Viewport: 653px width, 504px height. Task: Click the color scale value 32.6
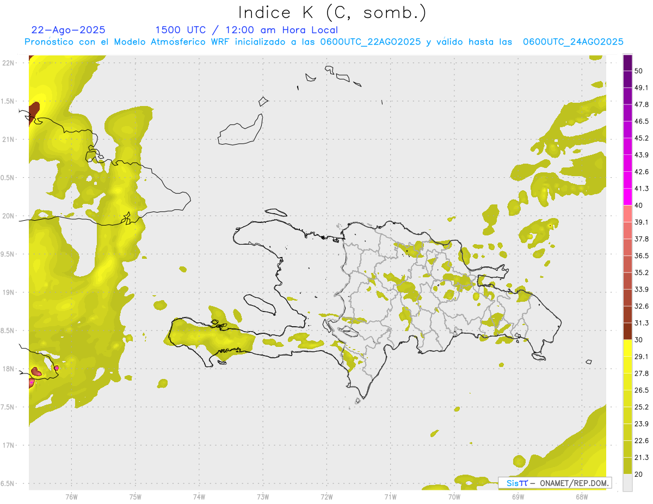[642, 306]
